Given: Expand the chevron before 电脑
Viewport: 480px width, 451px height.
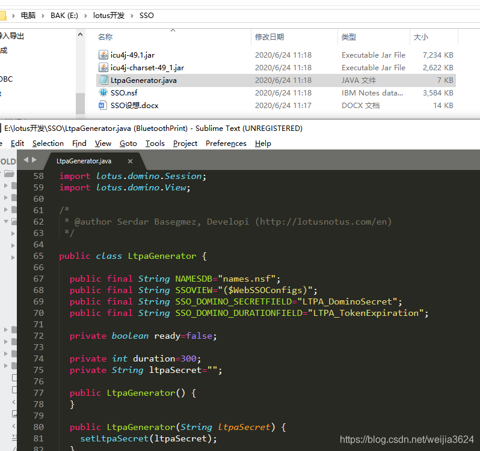Looking at the screenshot, I should tap(13, 16).
